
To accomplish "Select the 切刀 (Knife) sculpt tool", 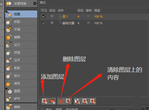I will click(21, 45).
